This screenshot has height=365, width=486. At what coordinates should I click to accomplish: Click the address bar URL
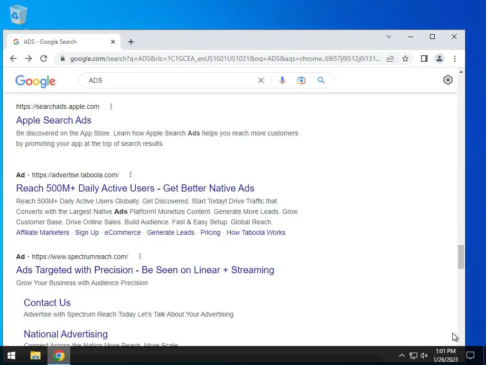pos(225,58)
